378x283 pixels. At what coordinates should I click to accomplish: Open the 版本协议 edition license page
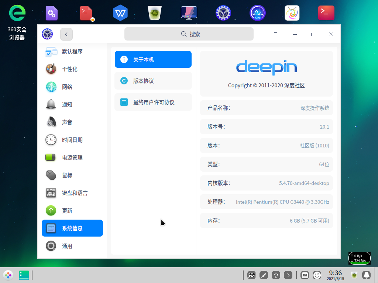tap(153, 81)
